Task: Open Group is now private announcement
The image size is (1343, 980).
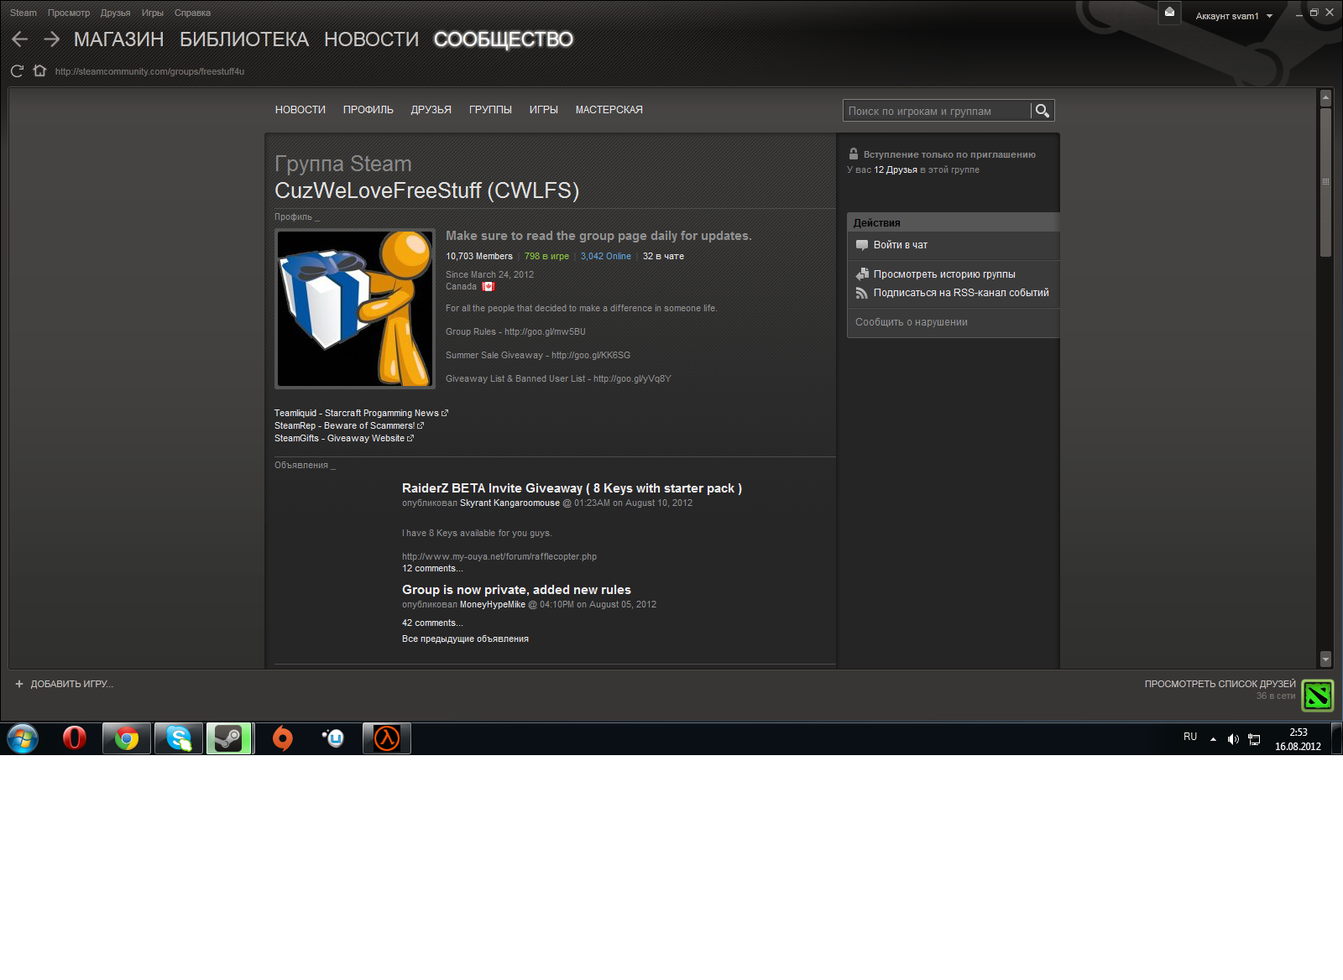Action: 516,590
